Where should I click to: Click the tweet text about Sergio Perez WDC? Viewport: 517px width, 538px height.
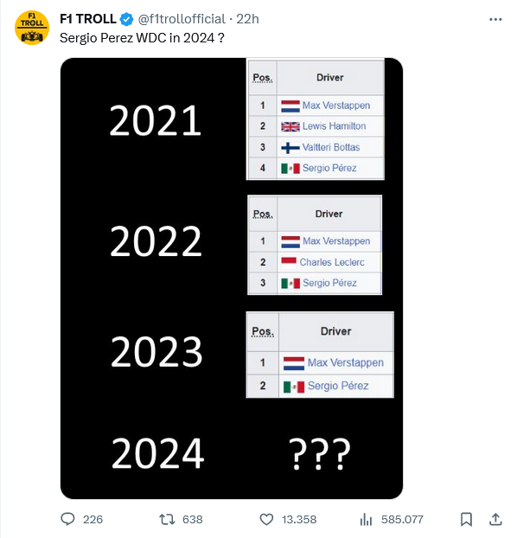pyautogui.click(x=142, y=38)
